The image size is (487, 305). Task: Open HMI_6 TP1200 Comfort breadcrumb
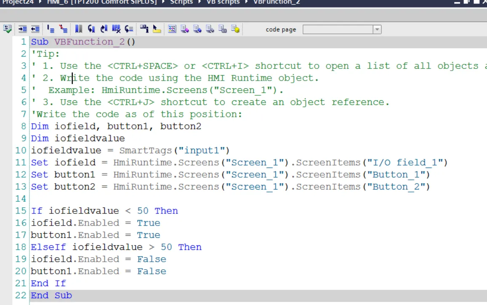pos(102,2)
